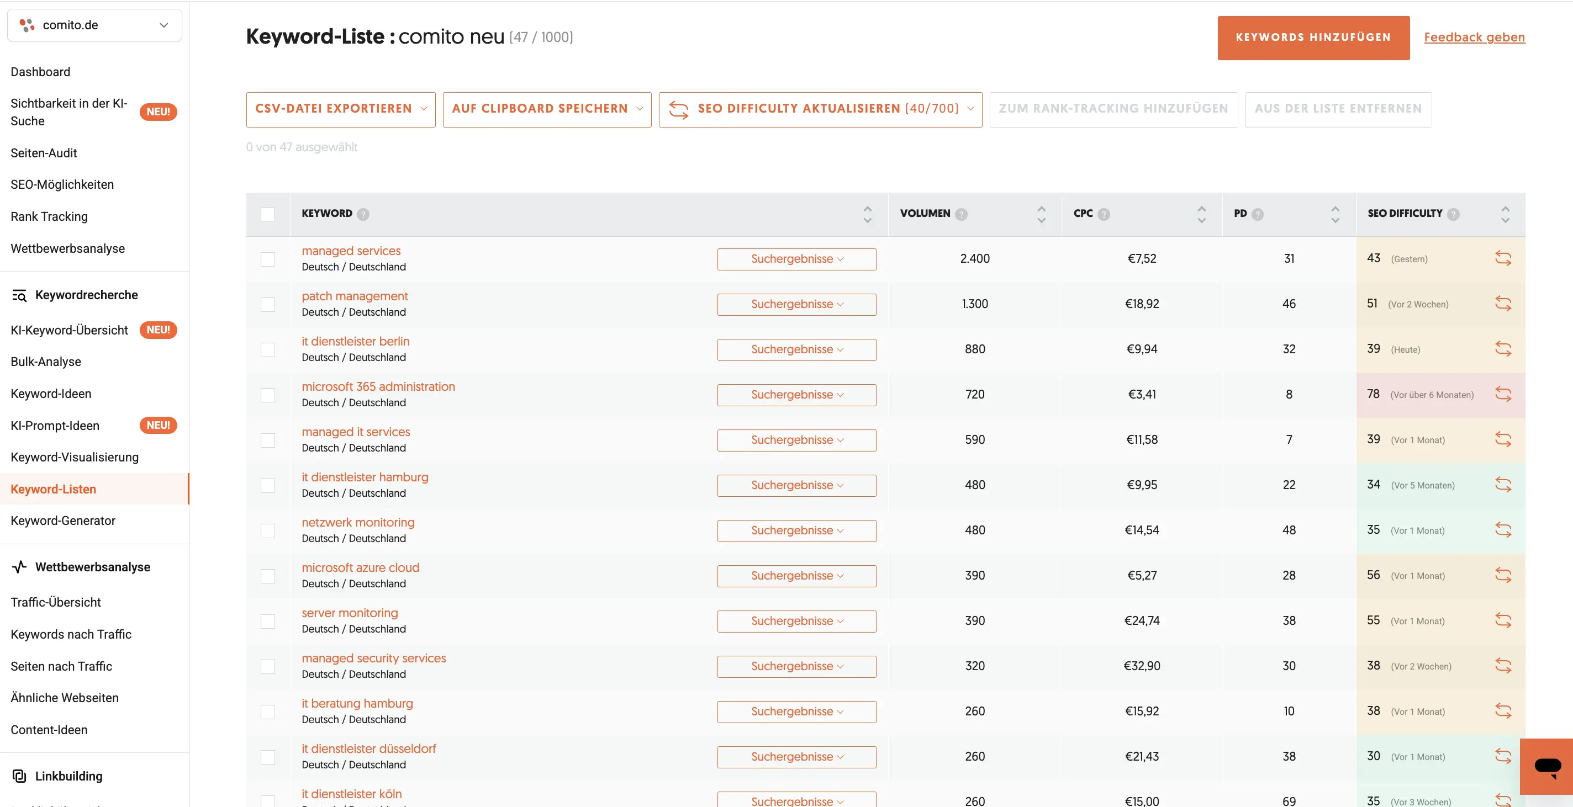Viewport: 1573px width, 807px height.
Task: Refresh SEO difficulty for microsoft 365 administration
Action: pyautogui.click(x=1503, y=394)
